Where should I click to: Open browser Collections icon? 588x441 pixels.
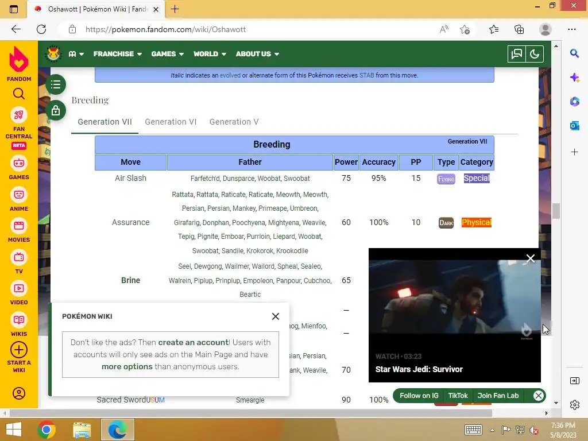pyautogui.click(x=519, y=29)
